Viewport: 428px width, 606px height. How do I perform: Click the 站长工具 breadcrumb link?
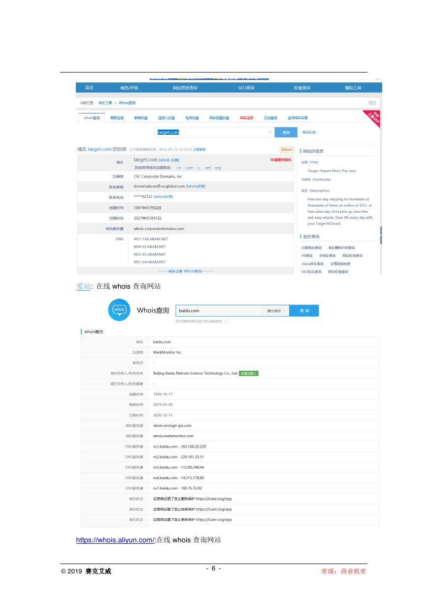(x=105, y=103)
